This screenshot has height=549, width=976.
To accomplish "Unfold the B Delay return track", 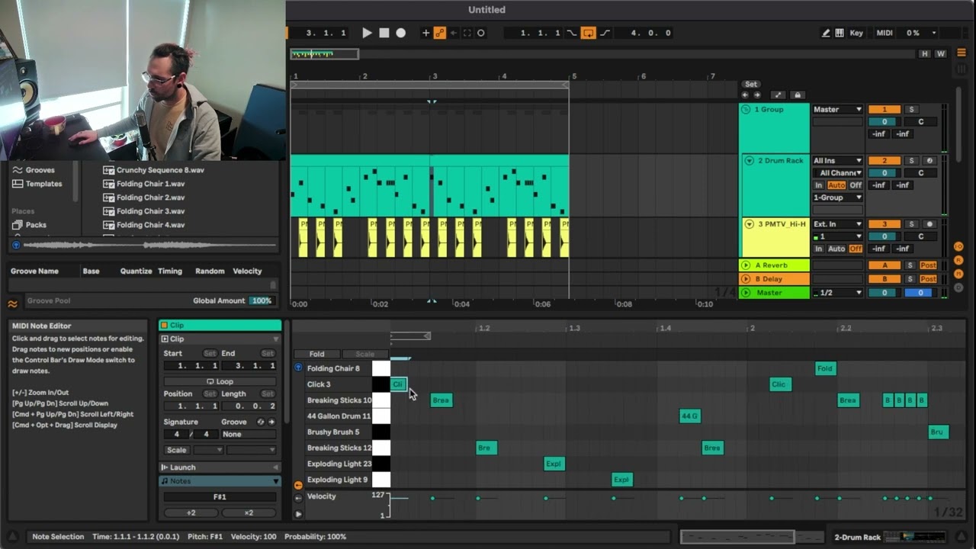I will (x=746, y=279).
